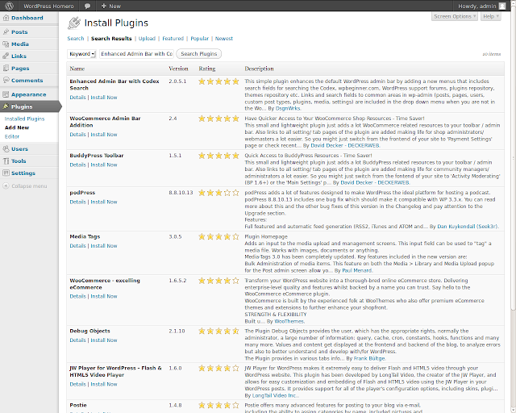
Task: View Details for Media Tags plugin
Action: 77,246
